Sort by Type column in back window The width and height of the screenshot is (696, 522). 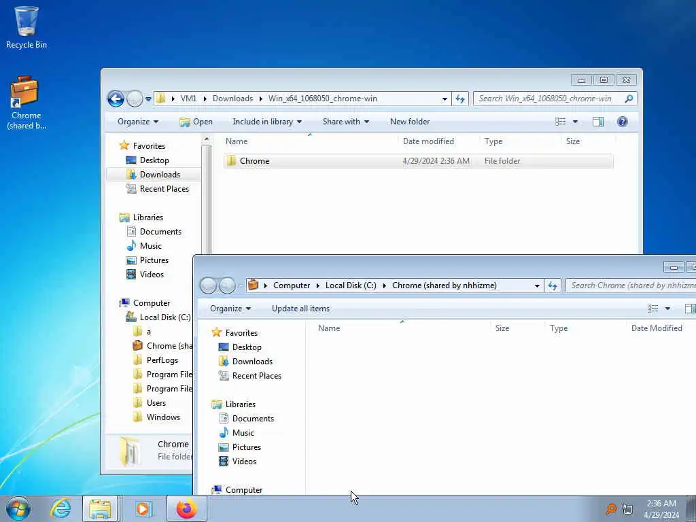520,141
